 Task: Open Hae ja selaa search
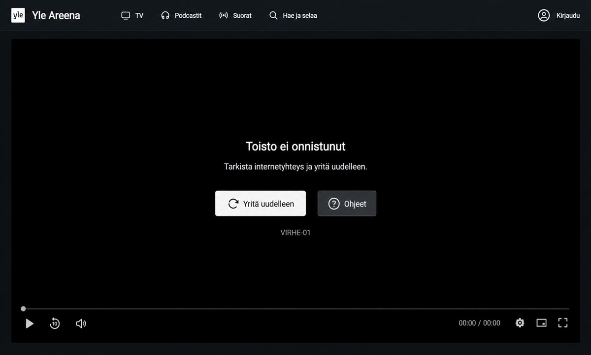click(293, 15)
